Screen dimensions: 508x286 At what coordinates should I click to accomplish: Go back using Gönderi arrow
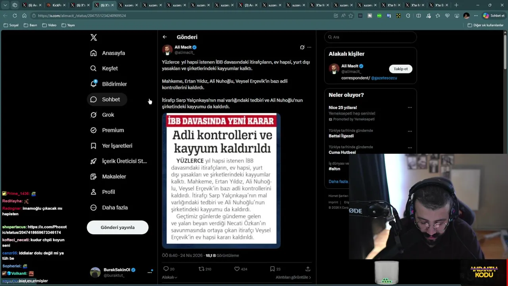(x=165, y=37)
